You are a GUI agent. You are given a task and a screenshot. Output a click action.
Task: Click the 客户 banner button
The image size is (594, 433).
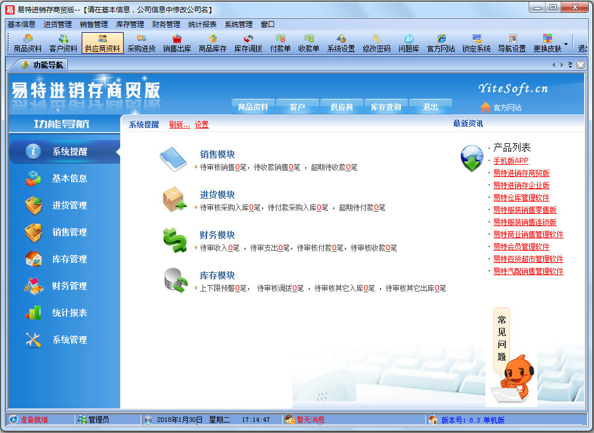coord(298,107)
